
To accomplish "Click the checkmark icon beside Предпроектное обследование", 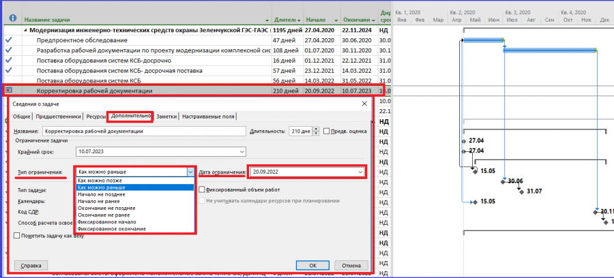I will point(9,40).
